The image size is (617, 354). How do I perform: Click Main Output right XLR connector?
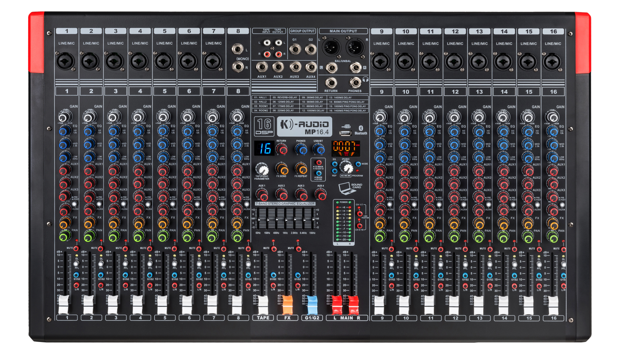coord(355,47)
